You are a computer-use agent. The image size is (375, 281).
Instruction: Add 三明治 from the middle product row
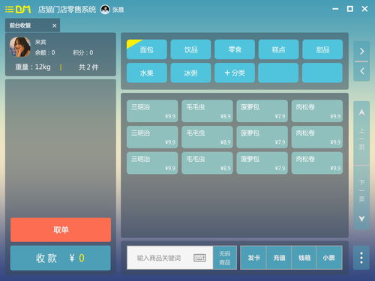point(152,137)
